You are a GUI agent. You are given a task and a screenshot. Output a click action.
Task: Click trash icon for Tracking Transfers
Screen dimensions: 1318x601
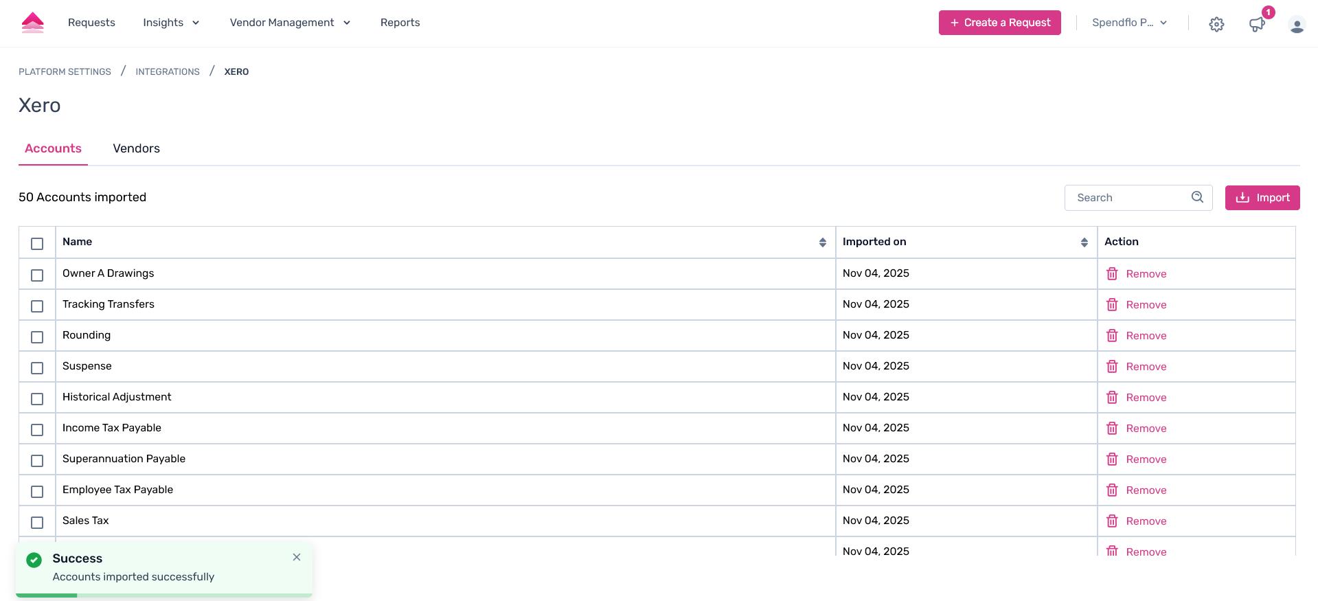[x=1112, y=304]
